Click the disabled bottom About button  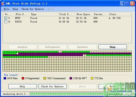tap(82, 87)
